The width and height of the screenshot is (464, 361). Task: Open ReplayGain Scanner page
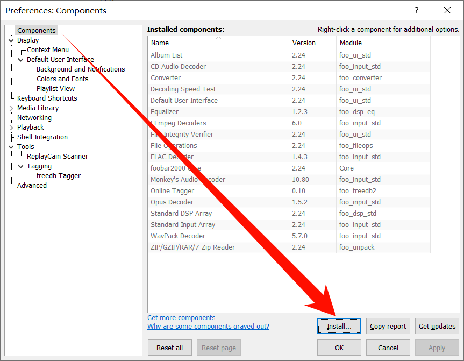[58, 157]
